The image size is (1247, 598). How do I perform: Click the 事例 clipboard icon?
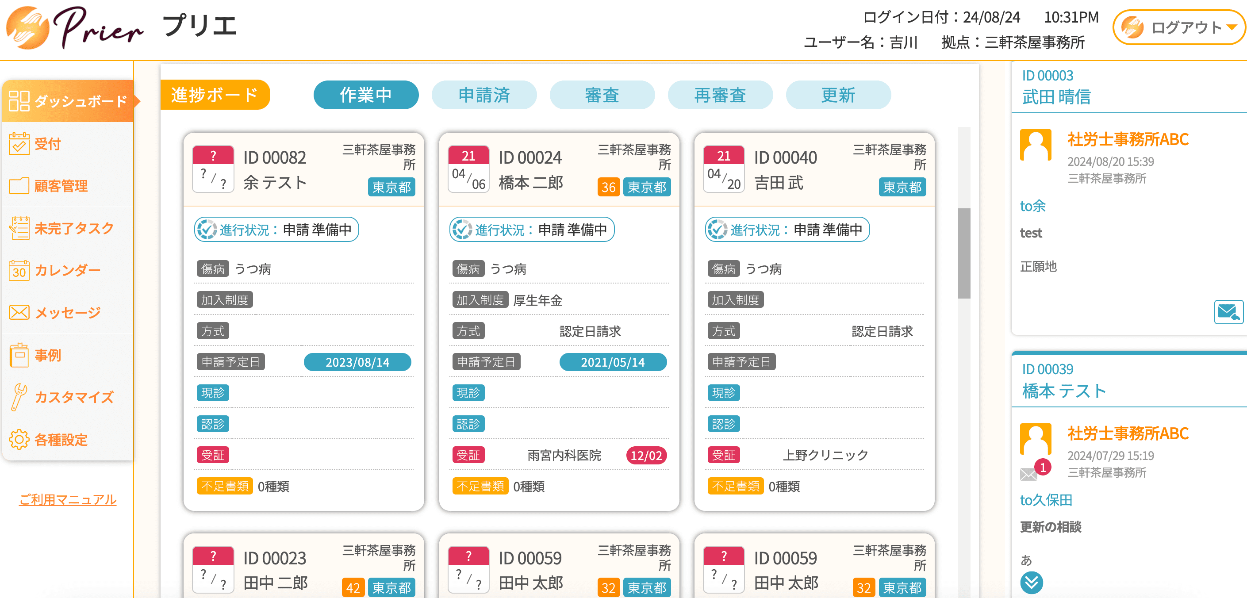click(19, 355)
